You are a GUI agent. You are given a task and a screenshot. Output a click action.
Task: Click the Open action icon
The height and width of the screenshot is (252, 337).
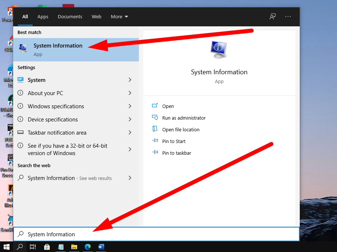coord(155,106)
